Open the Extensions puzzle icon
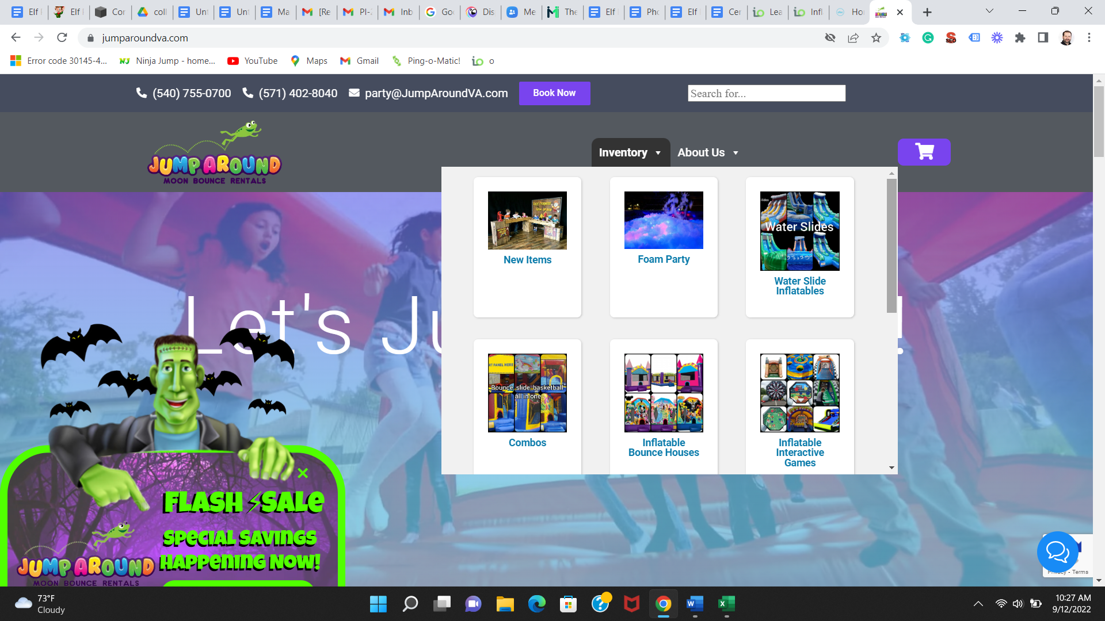The height and width of the screenshot is (621, 1105). pos(1020,38)
